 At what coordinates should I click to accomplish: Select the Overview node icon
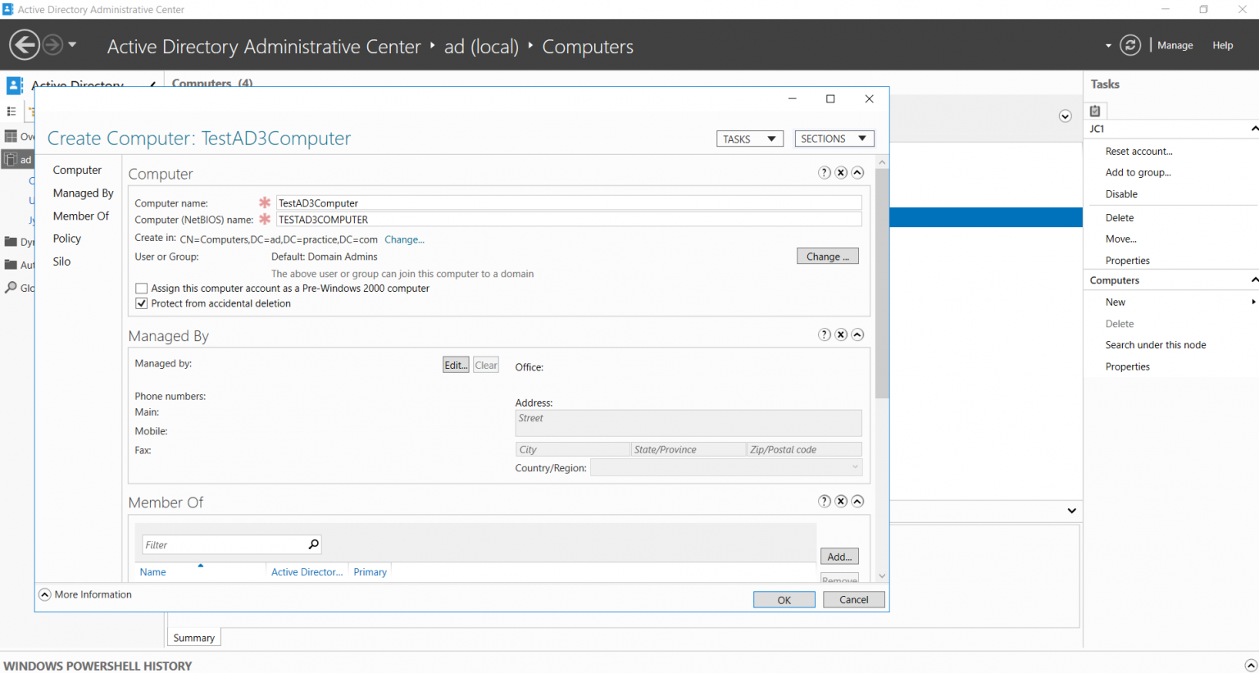[x=11, y=136]
